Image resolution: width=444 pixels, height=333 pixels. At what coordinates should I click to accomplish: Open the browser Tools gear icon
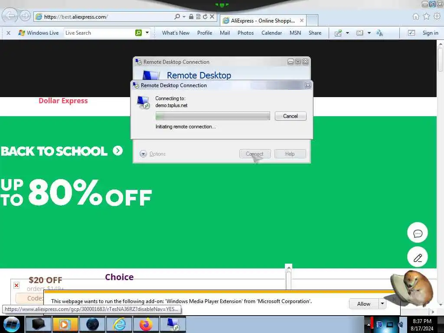coord(437,16)
